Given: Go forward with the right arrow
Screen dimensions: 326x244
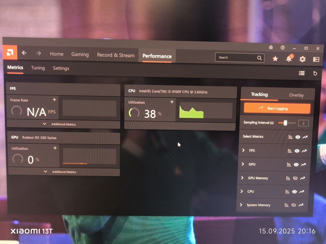Looking at the screenshot, I should click(39, 53).
